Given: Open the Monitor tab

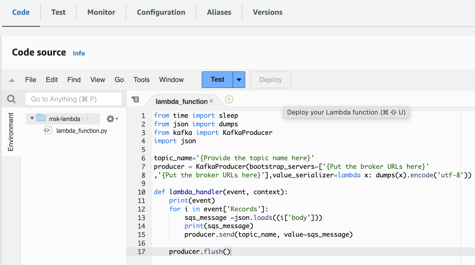Looking at the screenshot, I should 101,12.
